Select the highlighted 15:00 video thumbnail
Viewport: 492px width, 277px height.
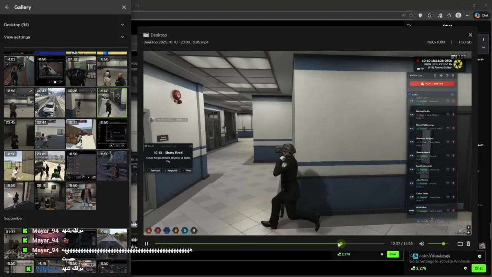112,102
